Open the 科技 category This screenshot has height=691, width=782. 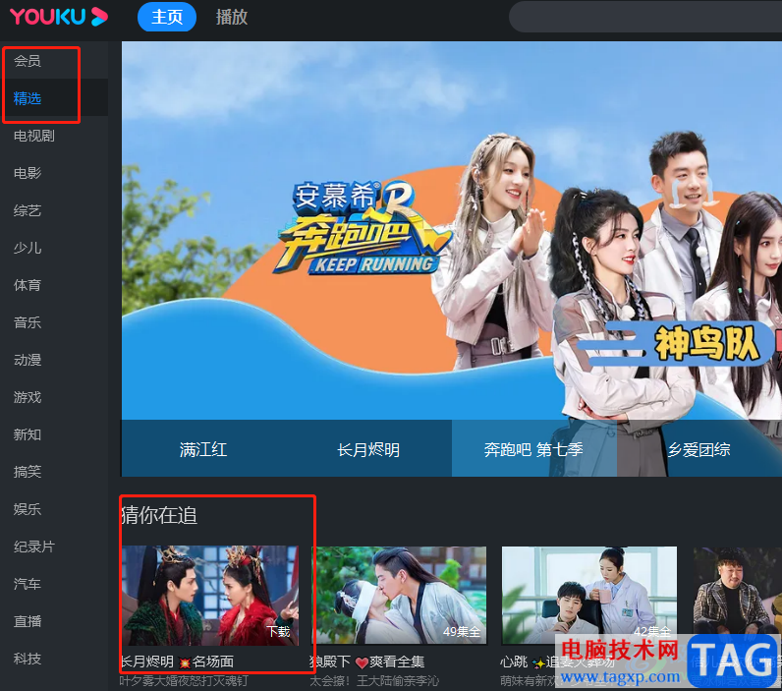click(x=28, y=659)
